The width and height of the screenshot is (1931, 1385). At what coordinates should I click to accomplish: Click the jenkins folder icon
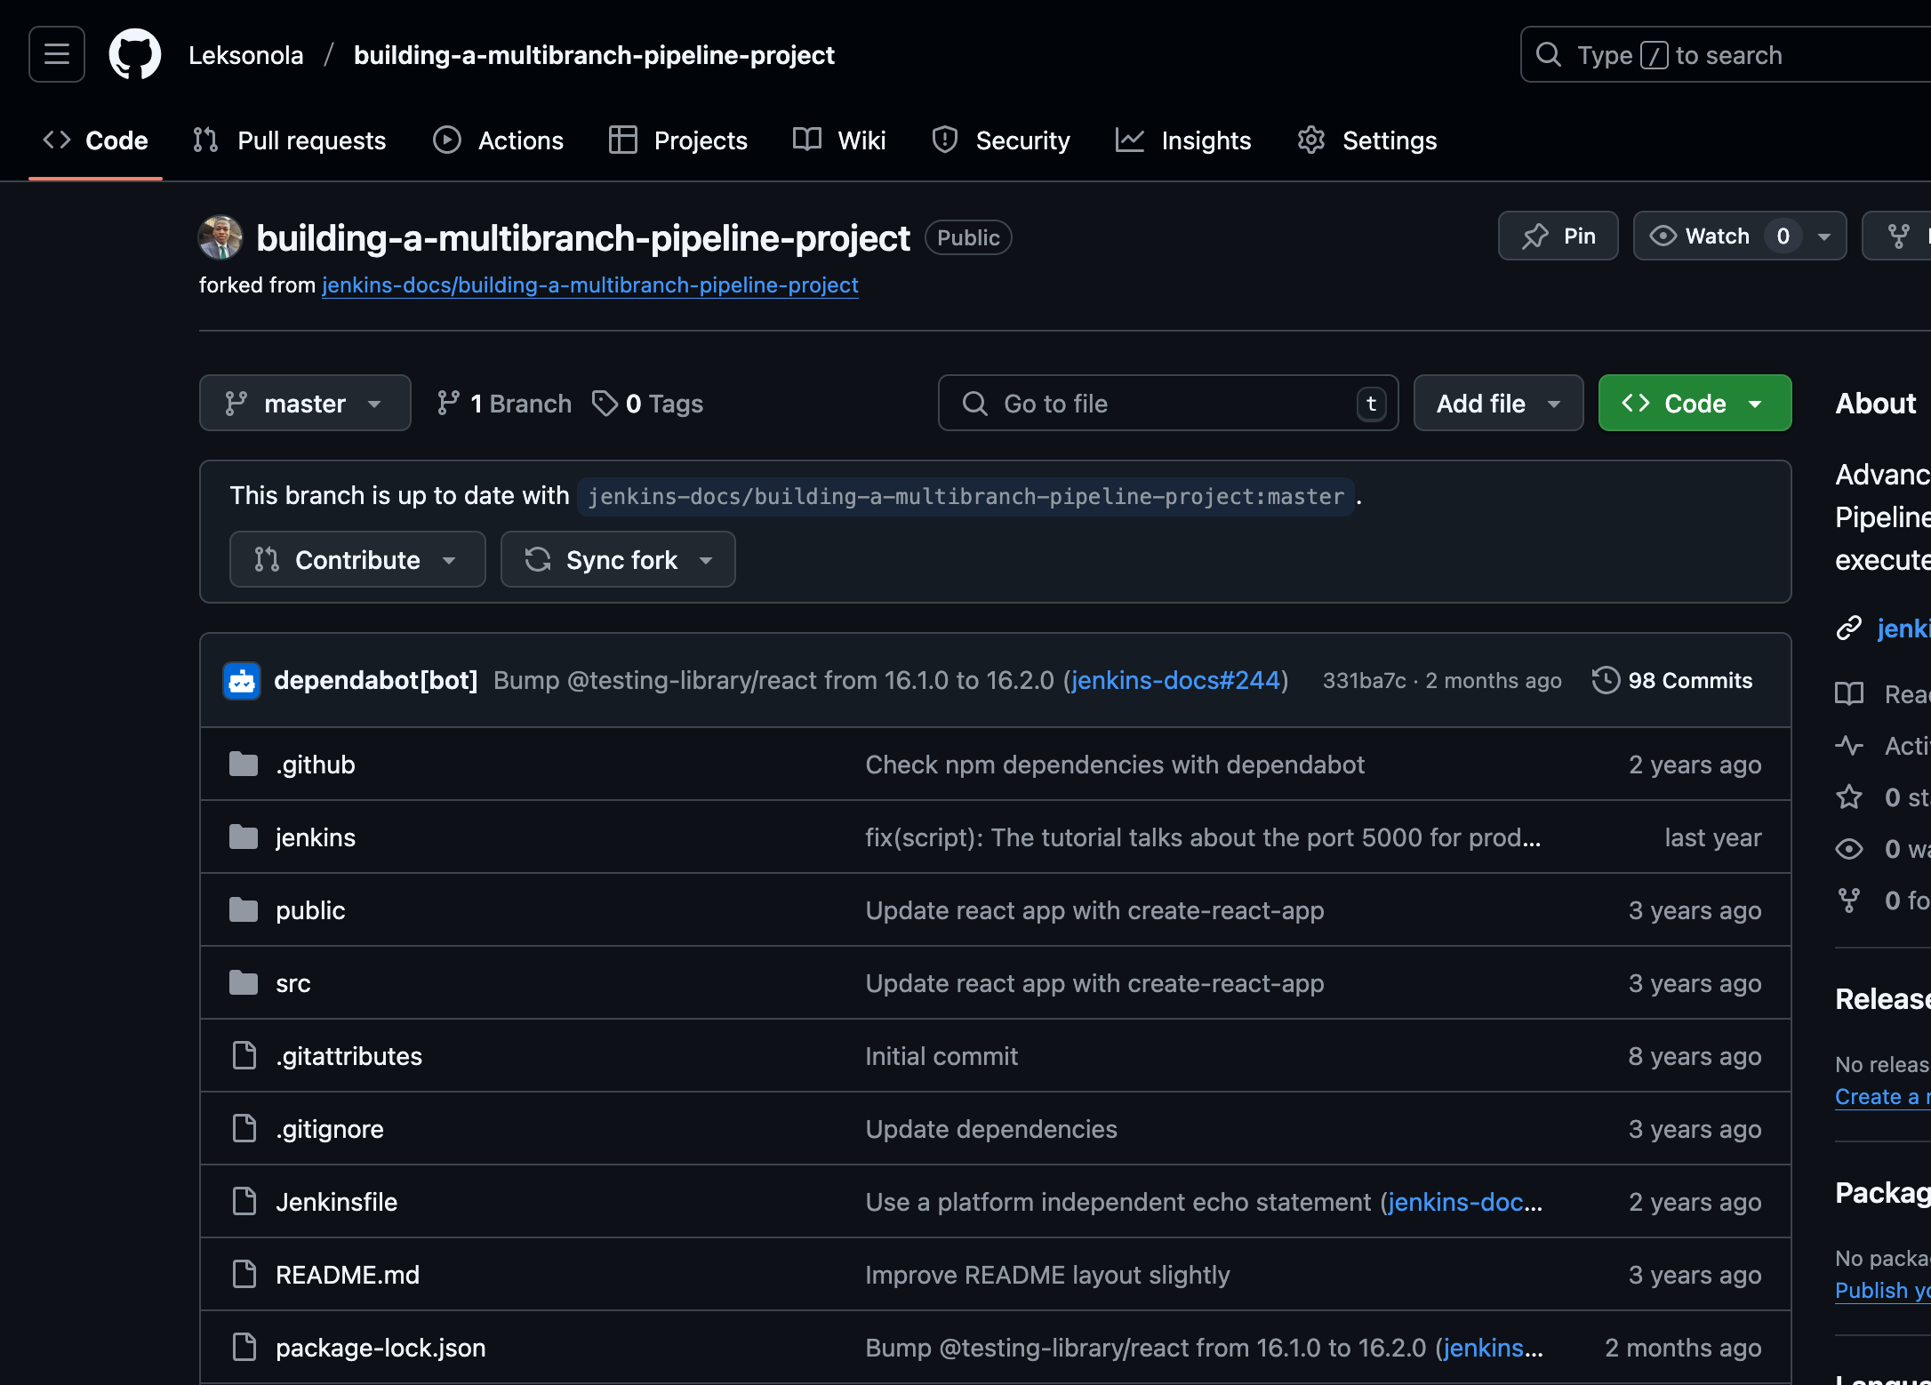coord(244,837)
